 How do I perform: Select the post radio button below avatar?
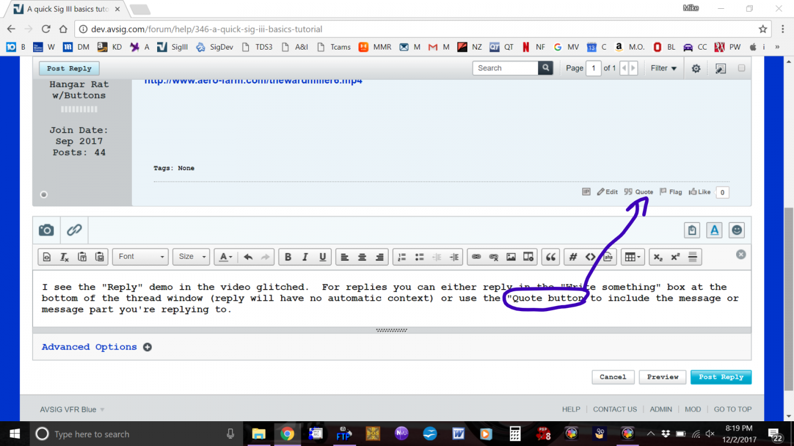tap(44, 194)
